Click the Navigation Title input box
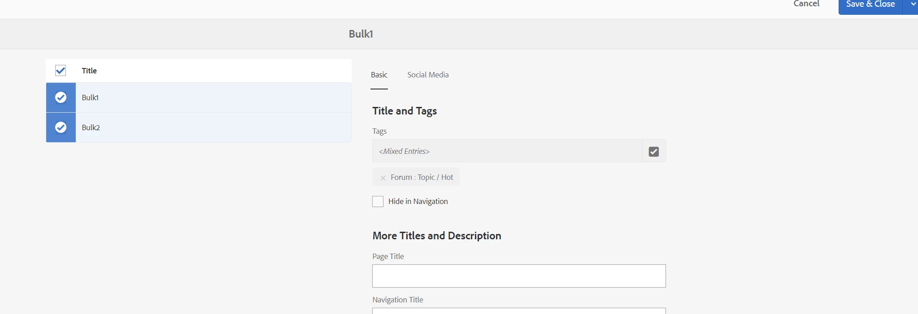The height and width of the screenshot is (314, 918). tap(518, 311)
